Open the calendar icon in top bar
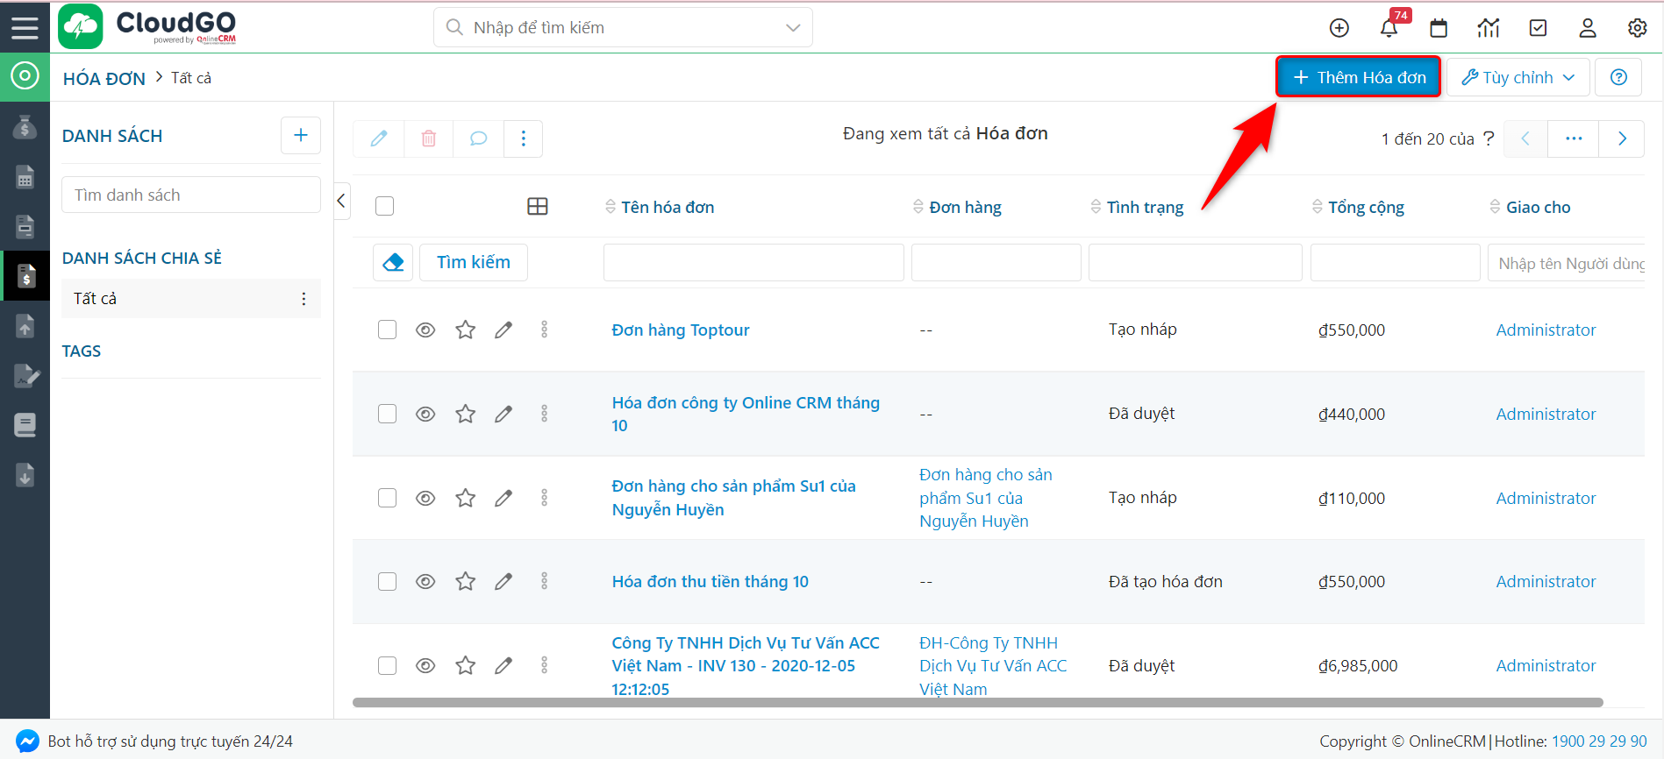Screen dimensions: 1664x759 pos(1439,28)
